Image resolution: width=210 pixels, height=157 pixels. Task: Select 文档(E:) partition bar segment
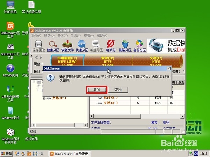[x=156, y=61]
